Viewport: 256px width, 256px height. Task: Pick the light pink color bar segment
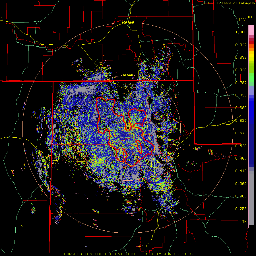click(x=251, y=30)
